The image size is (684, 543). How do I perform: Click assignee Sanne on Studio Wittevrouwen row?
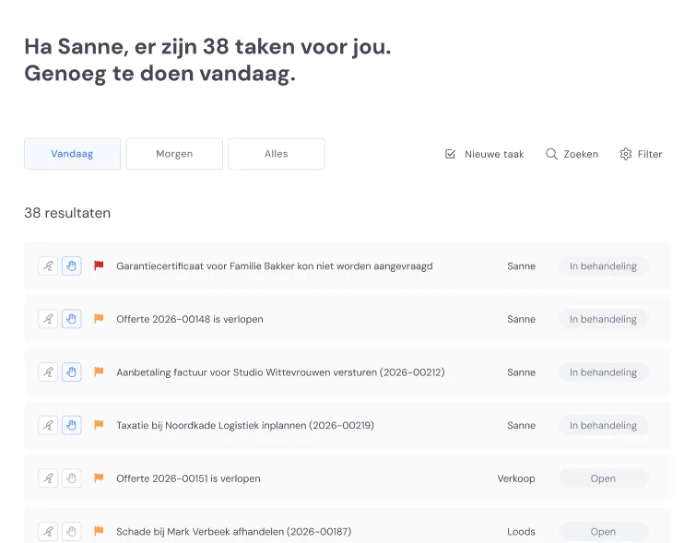click(x=521, y=372)
